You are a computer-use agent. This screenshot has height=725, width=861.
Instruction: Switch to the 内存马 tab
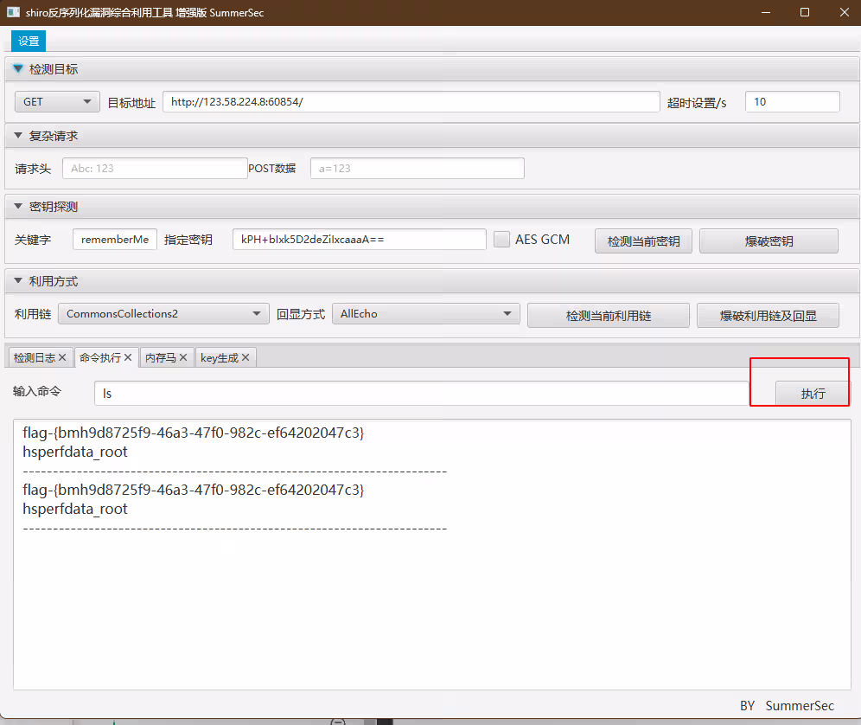pos(160,357)
